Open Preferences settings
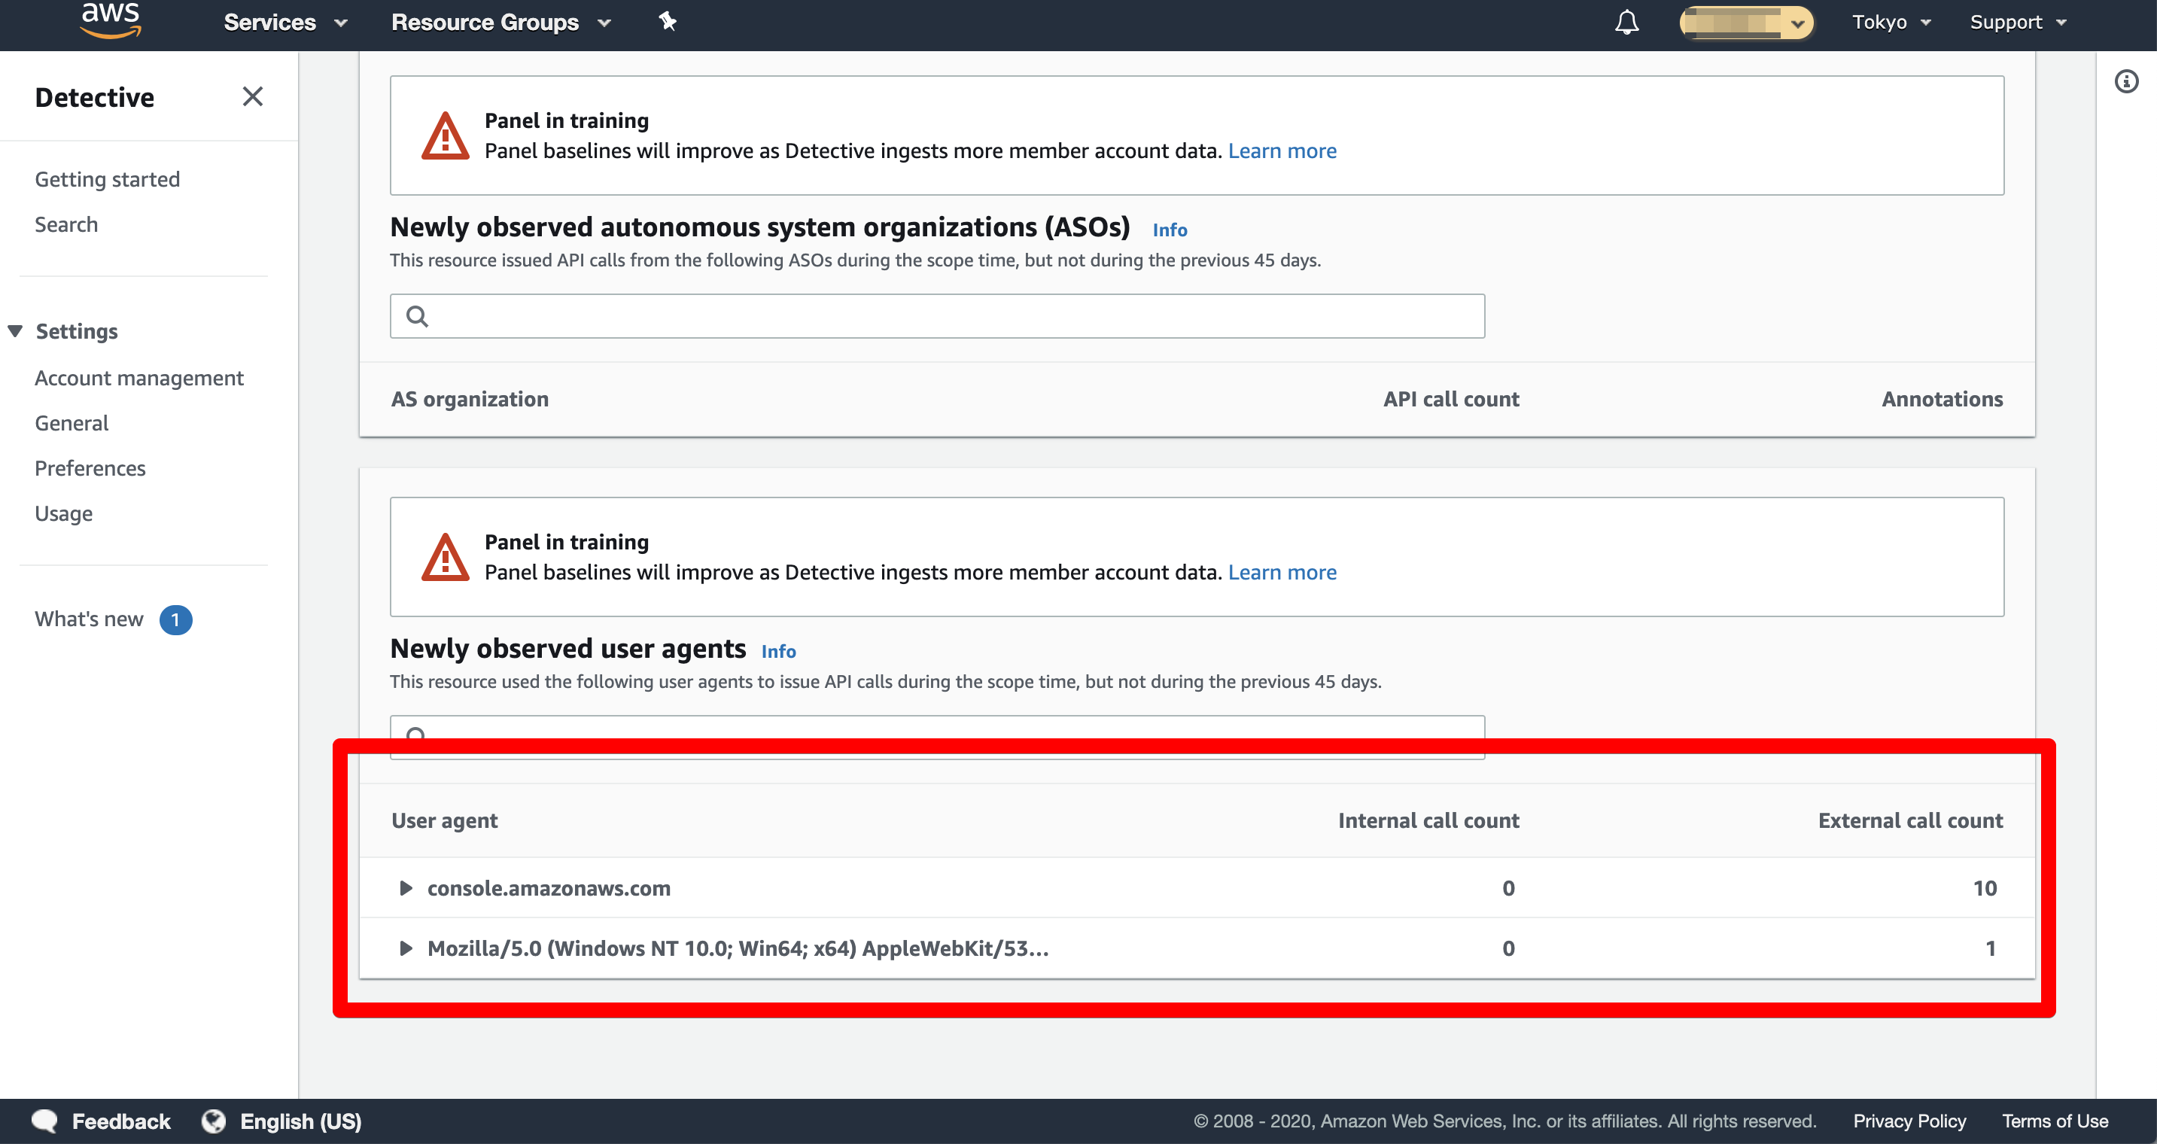2157x1144 pixels. 90,468
